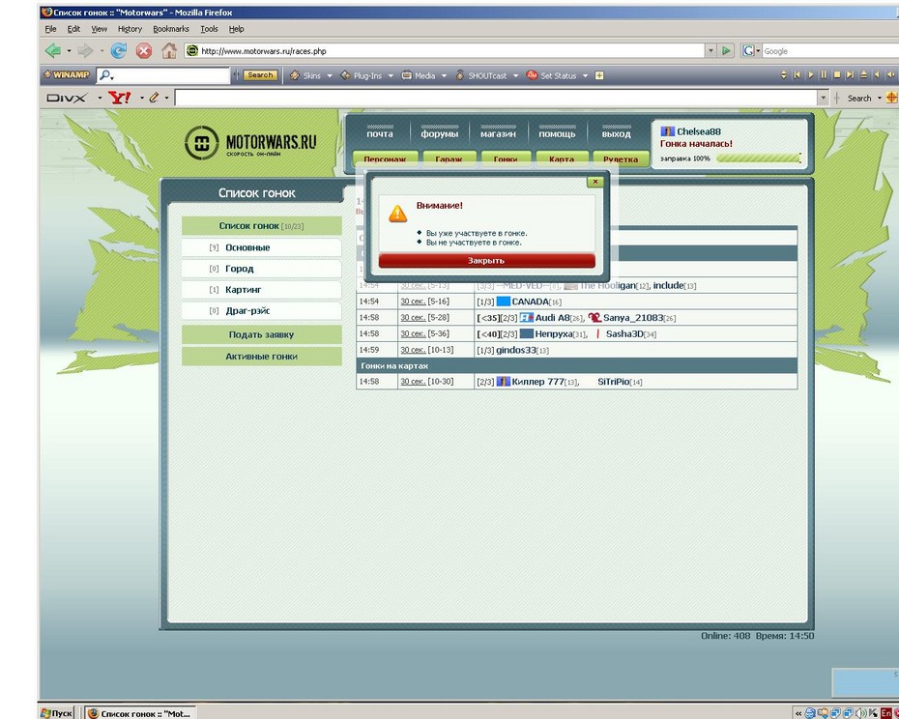Click the Winamp toolbar Play control
Screen dimensions: 899x719
click(x=811, y=74)
